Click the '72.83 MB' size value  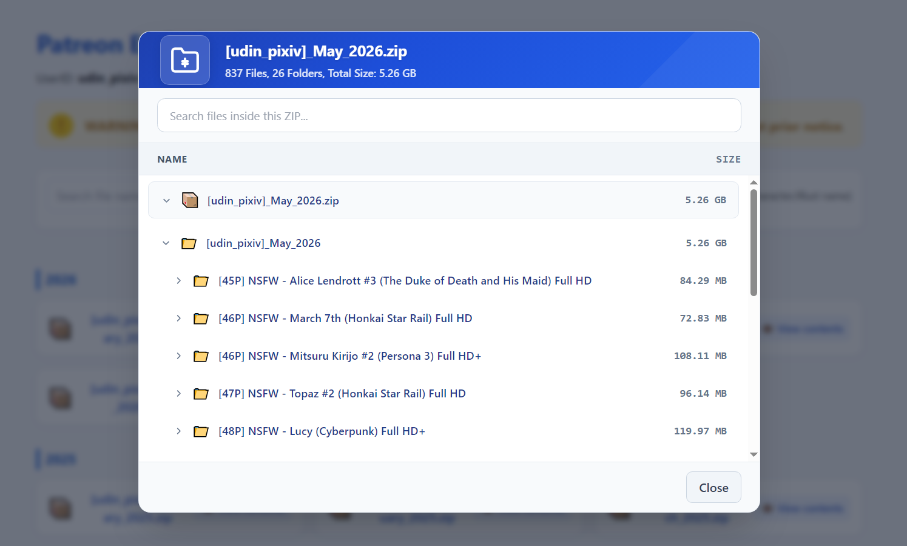[703, 318]
